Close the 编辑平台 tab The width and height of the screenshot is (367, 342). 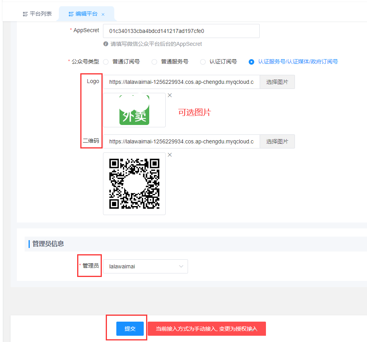(x=103, y=14)
